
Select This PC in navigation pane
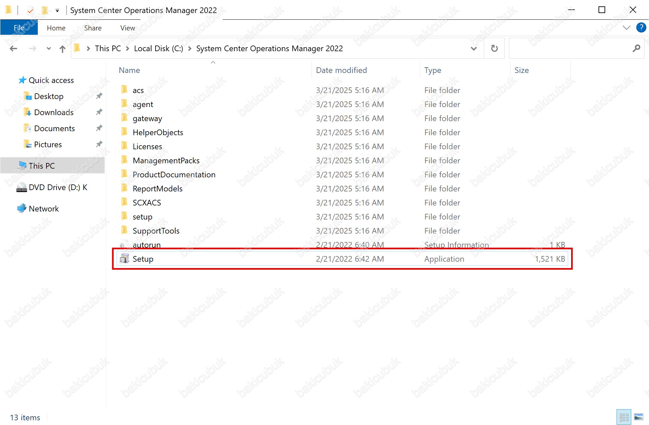tap(52, 166)
